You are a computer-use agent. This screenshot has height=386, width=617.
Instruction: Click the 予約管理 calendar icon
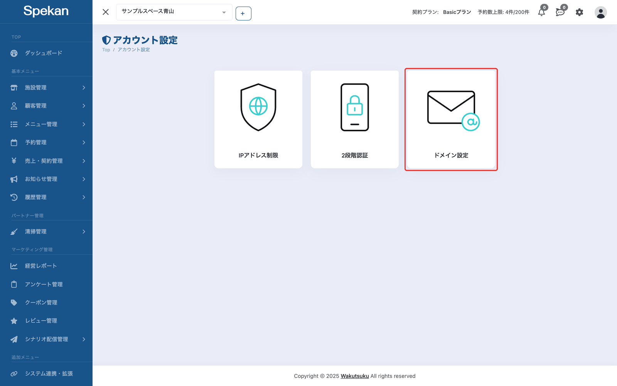[14, 142]
